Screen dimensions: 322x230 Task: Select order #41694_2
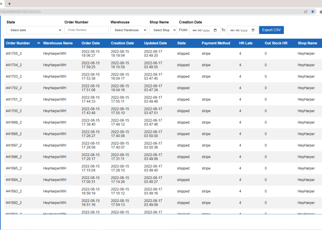click(x=14, y=180)
